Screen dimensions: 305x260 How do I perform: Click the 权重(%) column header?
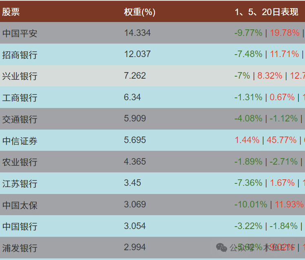pyautogui.click(x=140, y=12)
